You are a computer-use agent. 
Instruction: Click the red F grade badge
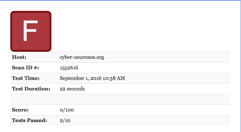click(31, 31)
